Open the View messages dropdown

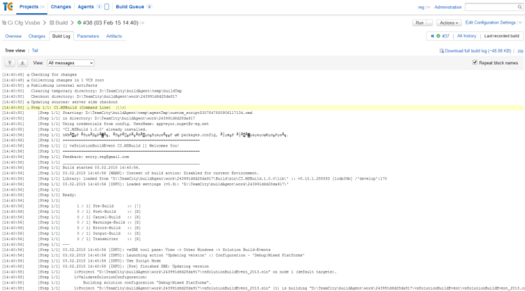click(70, 63)
